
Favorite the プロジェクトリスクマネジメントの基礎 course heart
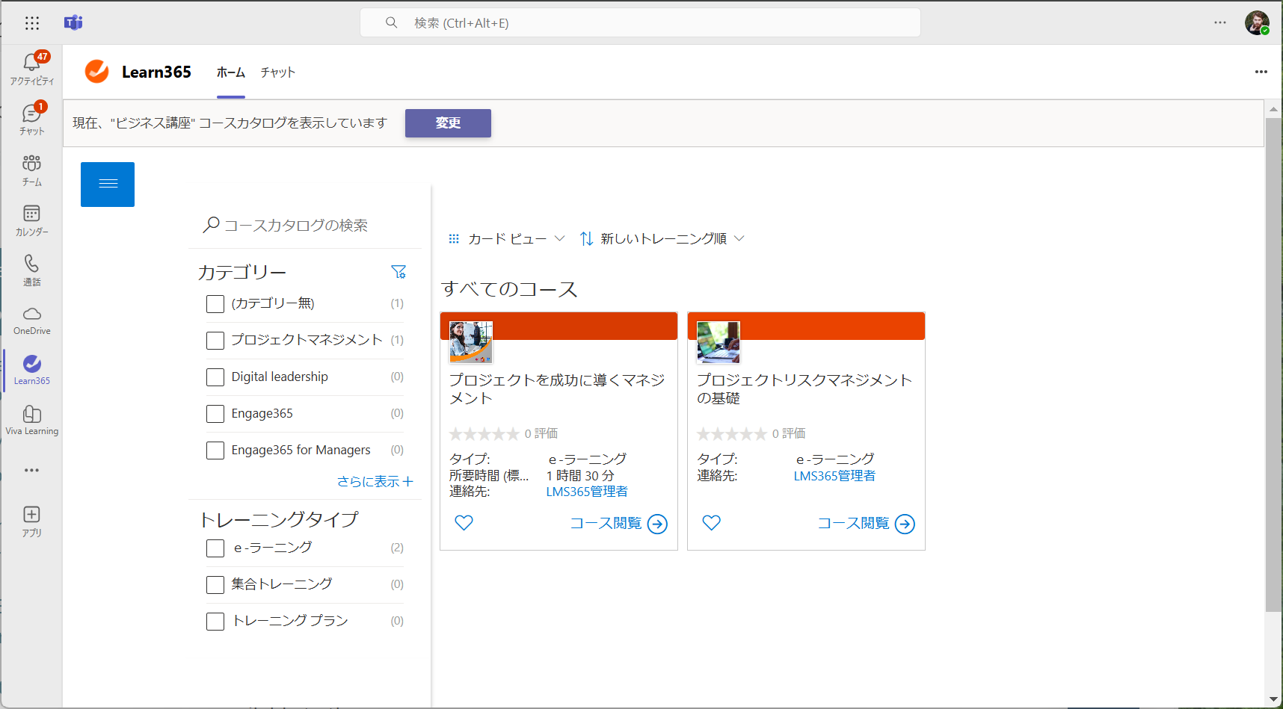[x=712, y=523]
